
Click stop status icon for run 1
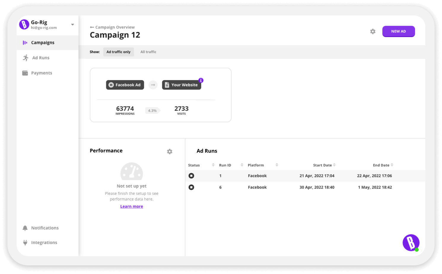point(191,176)
